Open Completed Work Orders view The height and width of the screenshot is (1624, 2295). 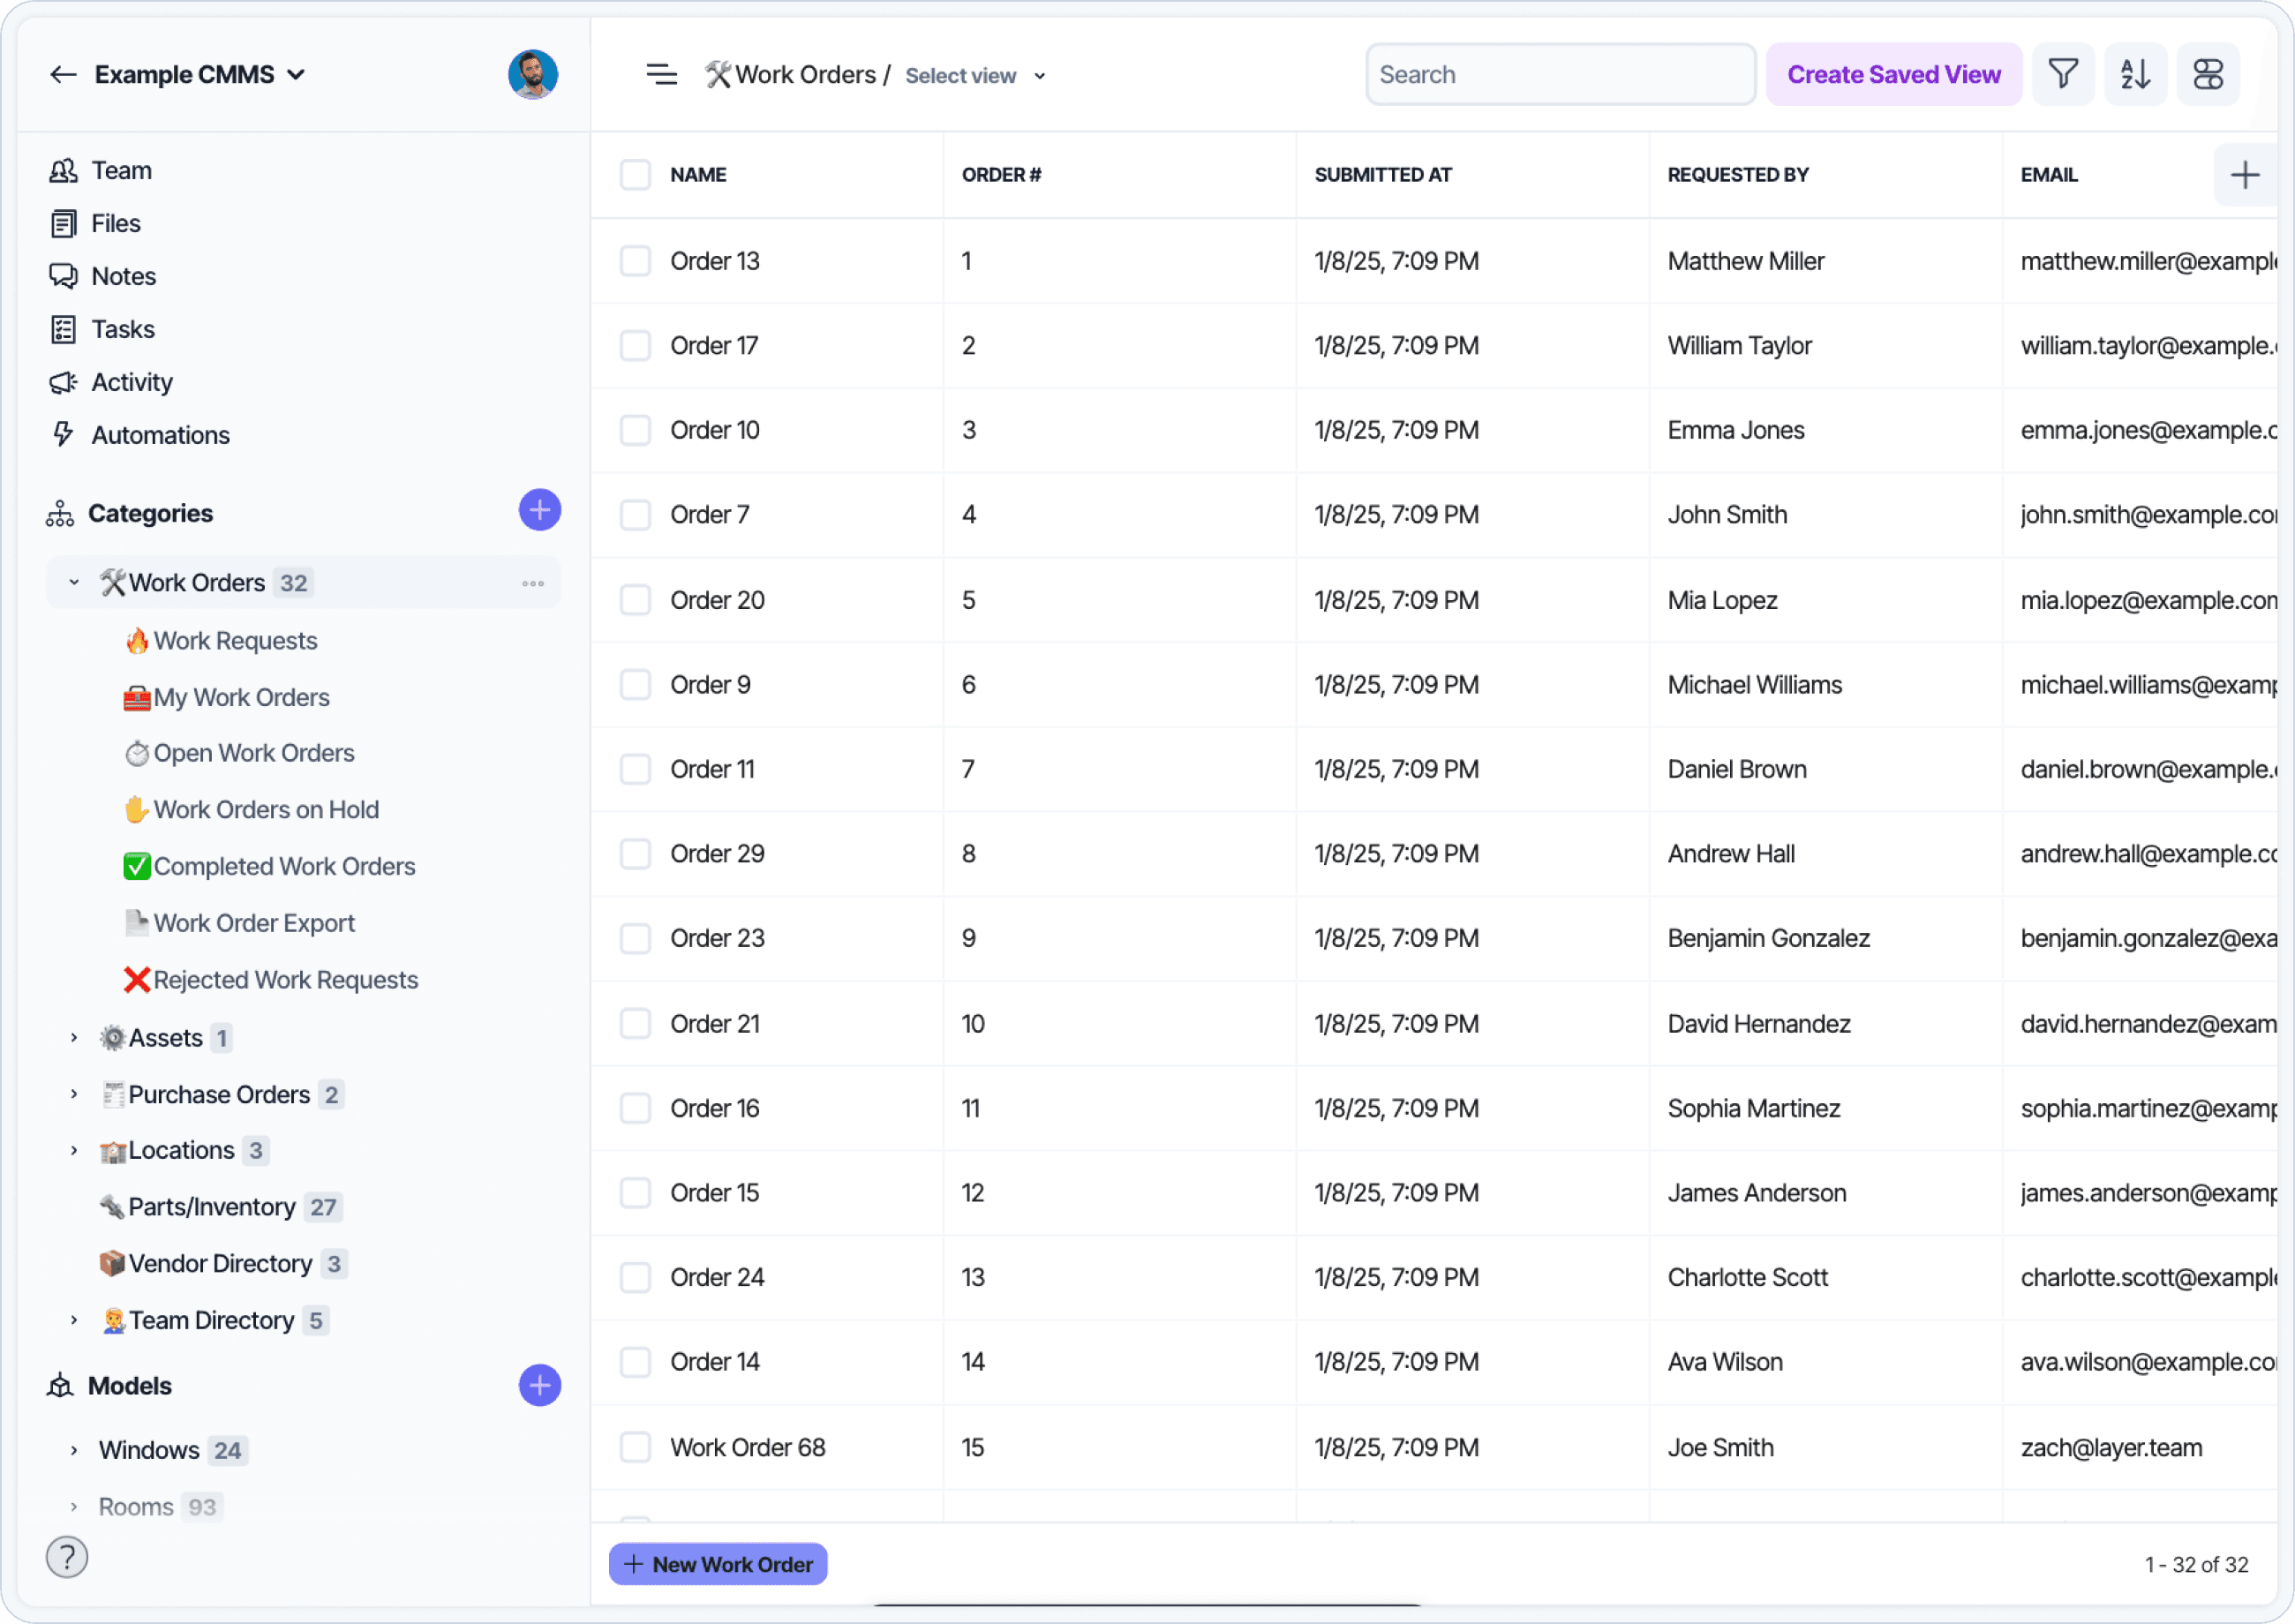[x=284, y=866]
